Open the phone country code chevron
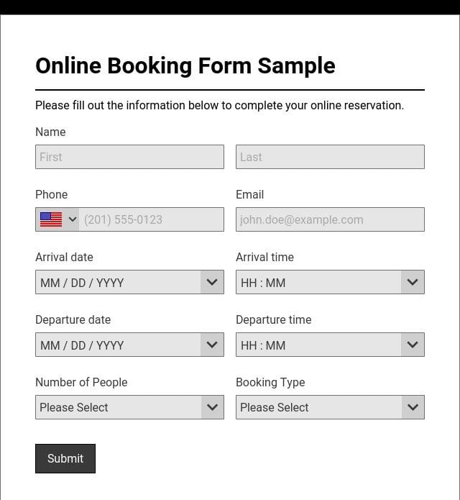460x500 pixels. (73, 219)
